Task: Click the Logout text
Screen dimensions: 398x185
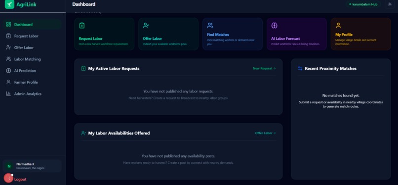Action: pyautogui.click(x=20, y=179)
